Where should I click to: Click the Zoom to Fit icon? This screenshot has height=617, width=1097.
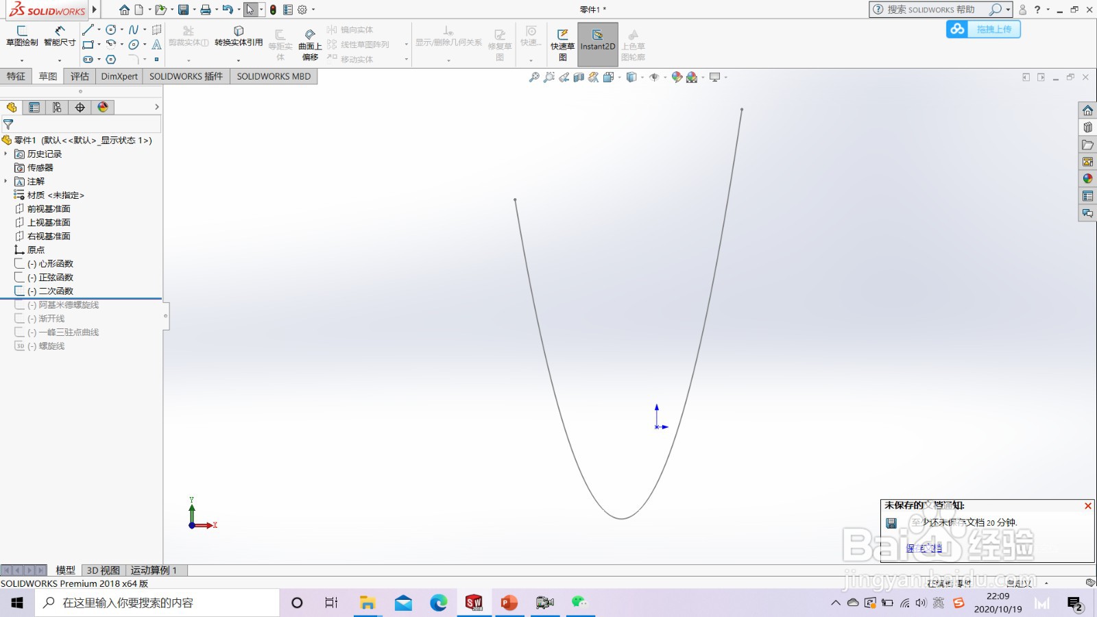click(x=534, y=77)
